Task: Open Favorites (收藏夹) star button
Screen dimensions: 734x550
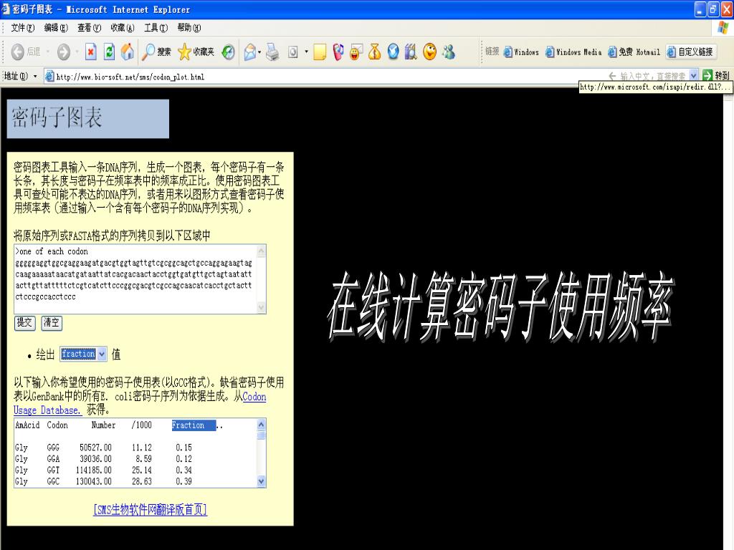Action: point(196,52)
